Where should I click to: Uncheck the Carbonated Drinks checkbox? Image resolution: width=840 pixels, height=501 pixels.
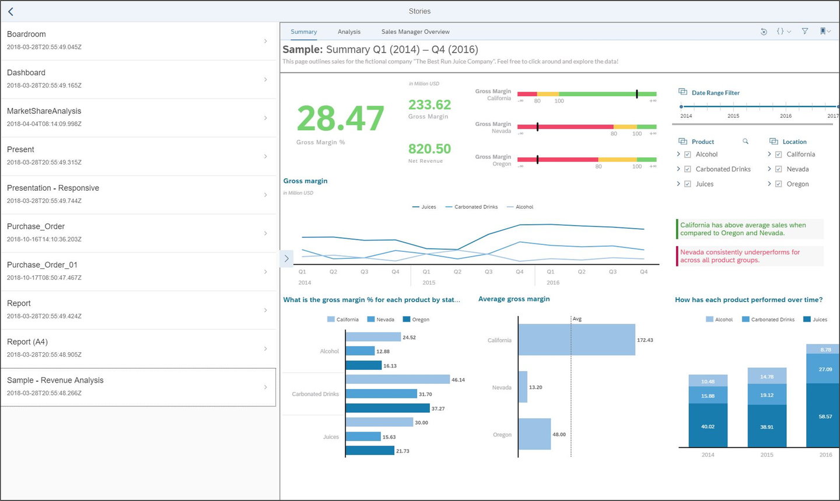pyautogui.click(x=688, y=169)
